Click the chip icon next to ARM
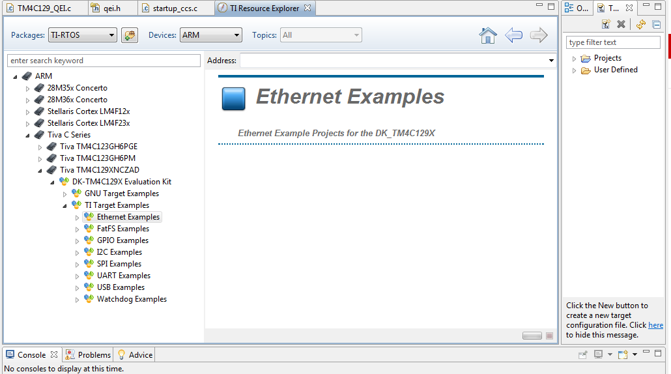Viewport: 671px width, 374px height. pos(27,76)
